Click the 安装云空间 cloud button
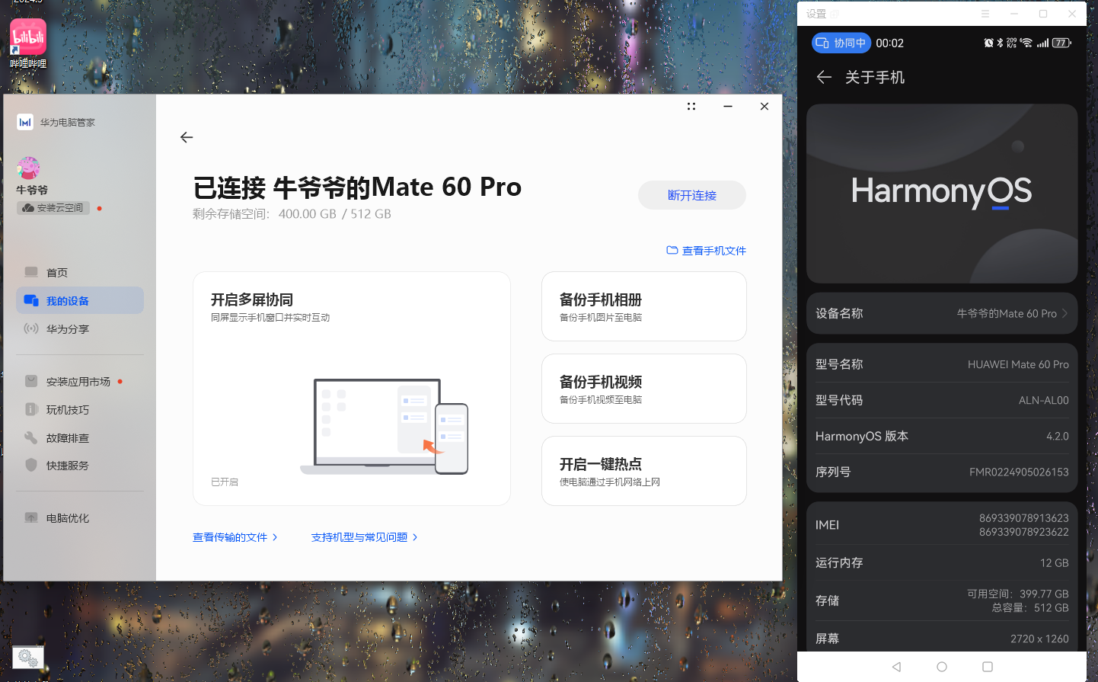The width and height of the screenshot is (1098, 682). click(53, 208)
